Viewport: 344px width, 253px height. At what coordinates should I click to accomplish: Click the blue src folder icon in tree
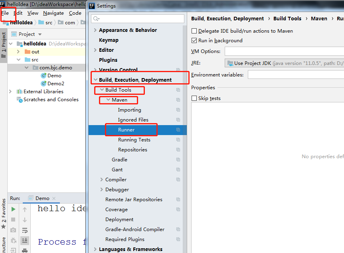pos(28,60)
